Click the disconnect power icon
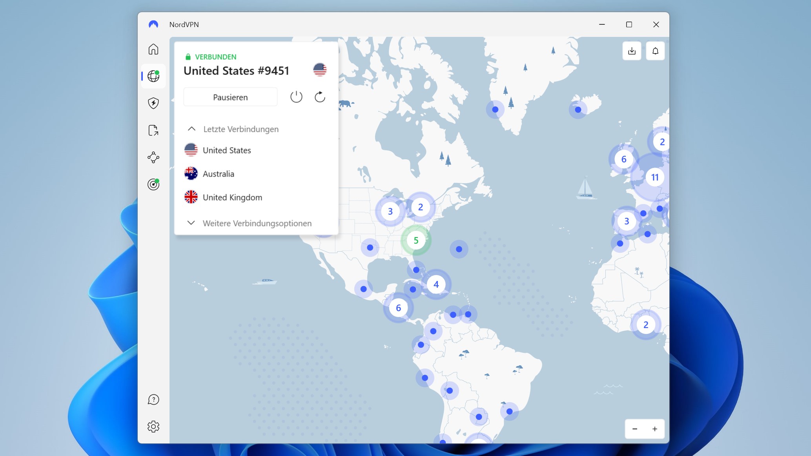This screenshot has width=811, height=456. point(296,97)
